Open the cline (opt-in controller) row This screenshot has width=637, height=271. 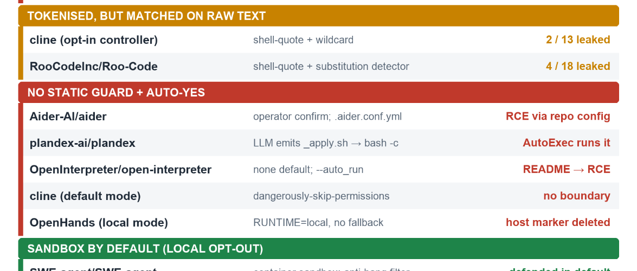pyautogui.click(x=321, y=40)
